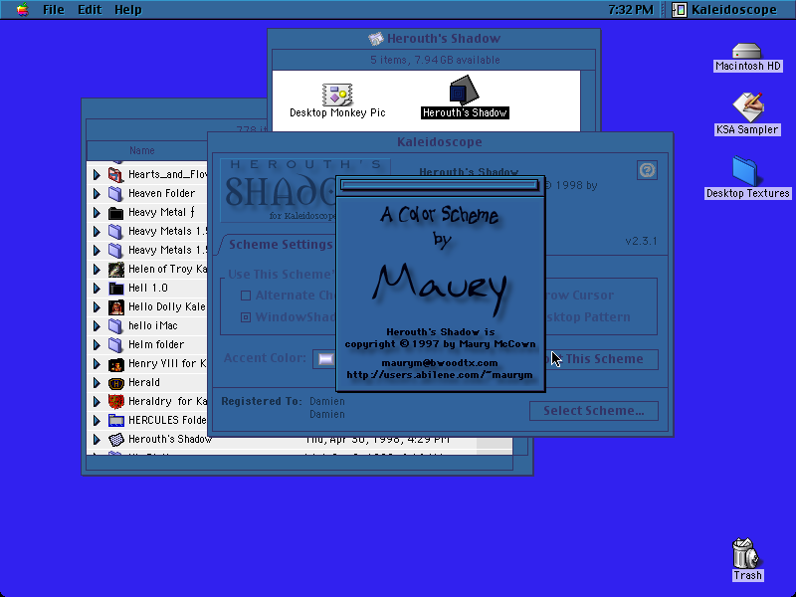Click the Herouth's Shadow logo banner
This screenshot has width=796, height=597.
pyautogui.click(x=279, y=189)
